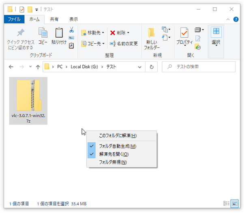
Task: Go forward with the right arrow
Action: point(22,67)
